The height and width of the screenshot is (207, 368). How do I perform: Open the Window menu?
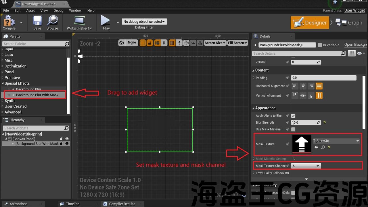tap(75, 10)
